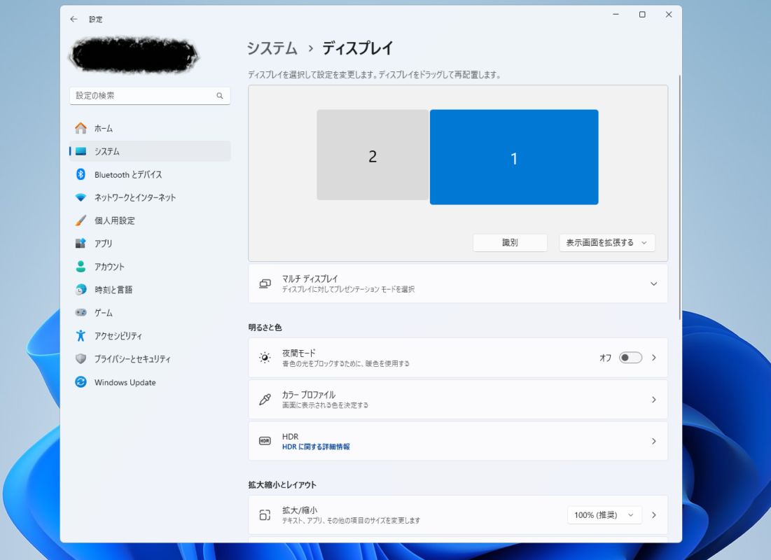Click the 明るさと色 heading
The image size is (771, 560).
pos(265,328)
